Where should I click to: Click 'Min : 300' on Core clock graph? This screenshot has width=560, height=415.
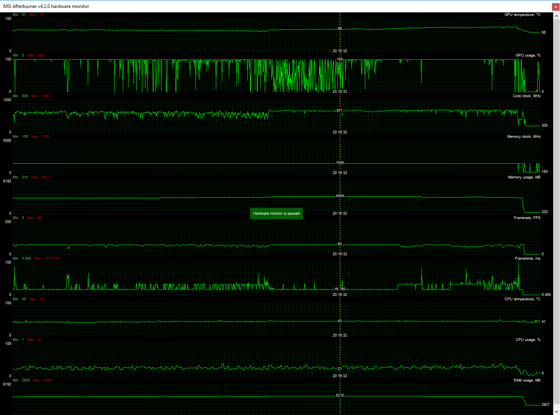pyautogui.click(x=20, y=96)
